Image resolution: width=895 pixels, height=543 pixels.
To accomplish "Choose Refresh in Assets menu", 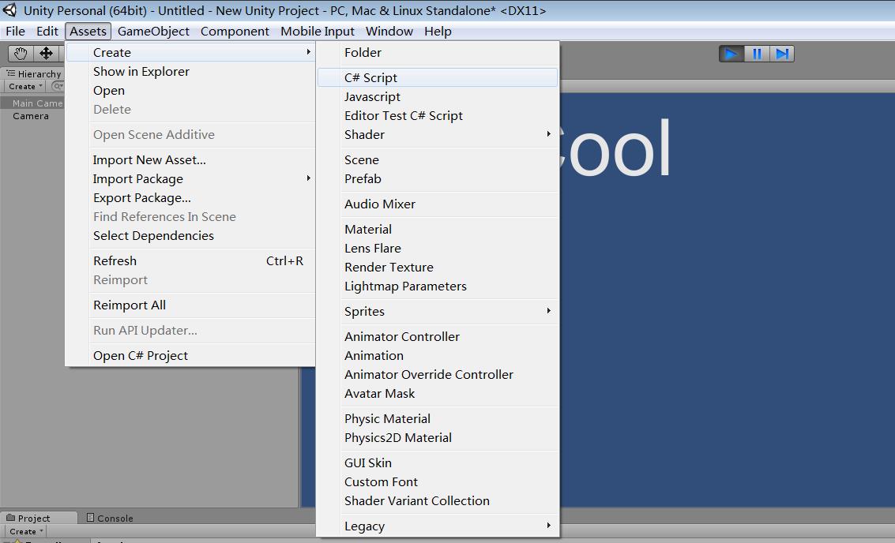I will 190,260.
